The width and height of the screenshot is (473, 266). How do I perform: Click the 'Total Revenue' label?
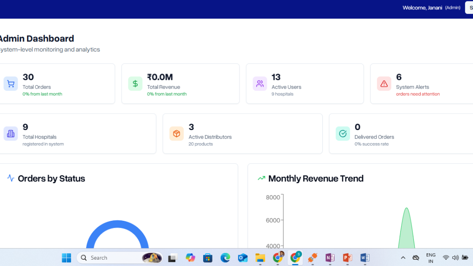click(163, 87)
